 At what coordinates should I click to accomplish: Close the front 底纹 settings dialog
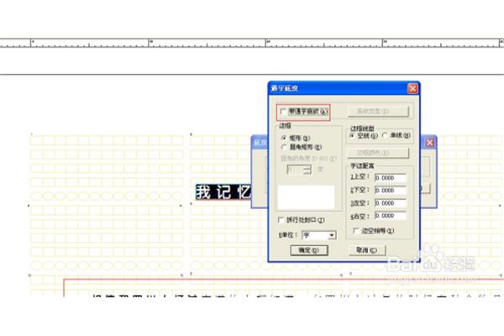(x=412, y=88)
